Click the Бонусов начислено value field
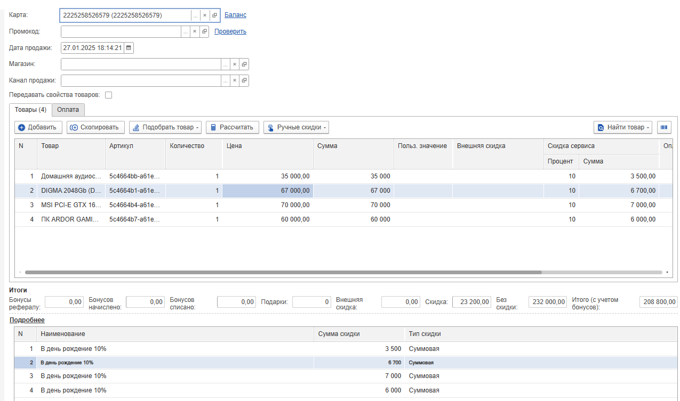This screenshot has width=680, height=401. [145, 302]
